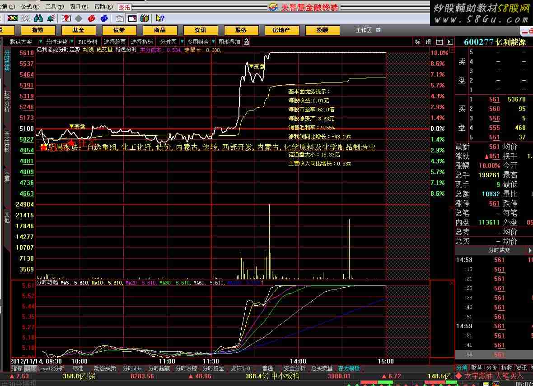Expand the 默认方案 dropdown arrow
Viewport: 533px width, 386px height.
[41, 41]
